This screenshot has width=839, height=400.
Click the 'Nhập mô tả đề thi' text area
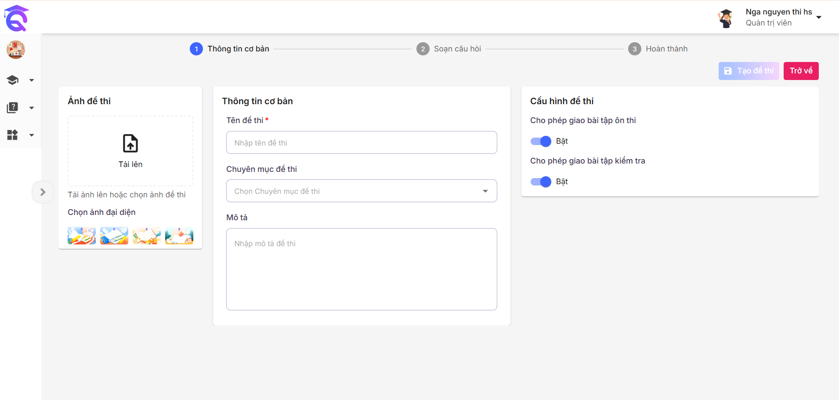point(361,269)
